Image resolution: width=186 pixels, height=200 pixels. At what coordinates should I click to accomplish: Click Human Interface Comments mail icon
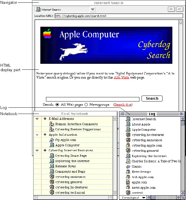[52, 124]
